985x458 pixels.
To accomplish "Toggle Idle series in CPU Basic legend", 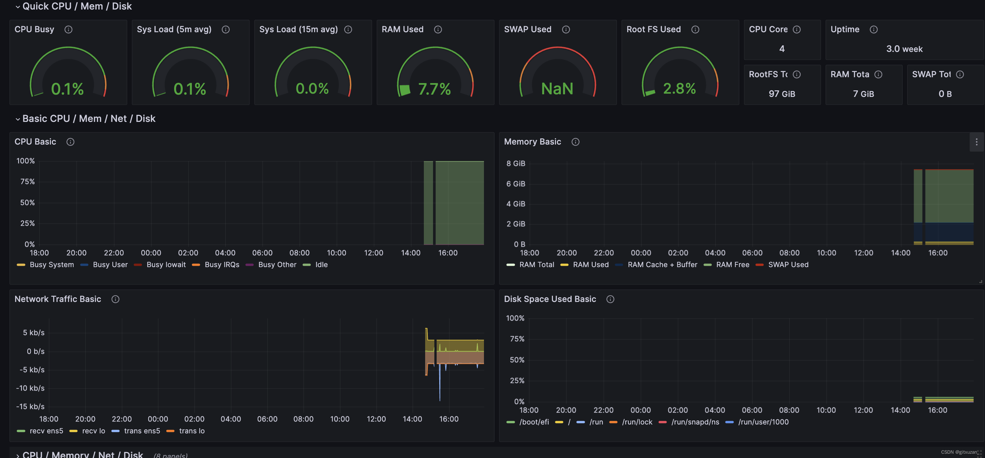I will [321, 264].
